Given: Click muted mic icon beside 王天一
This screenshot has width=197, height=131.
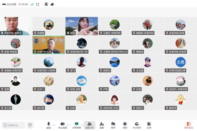Looking at the screenshot, I should [x=35, y=89].
